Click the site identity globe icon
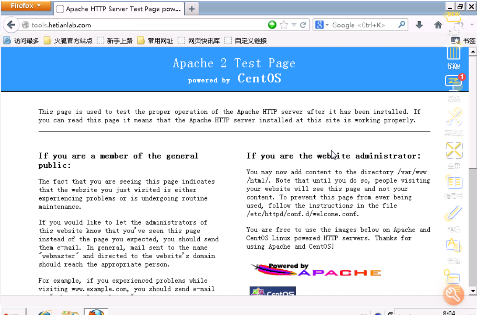477x315 pixels. tap(26, 25)
